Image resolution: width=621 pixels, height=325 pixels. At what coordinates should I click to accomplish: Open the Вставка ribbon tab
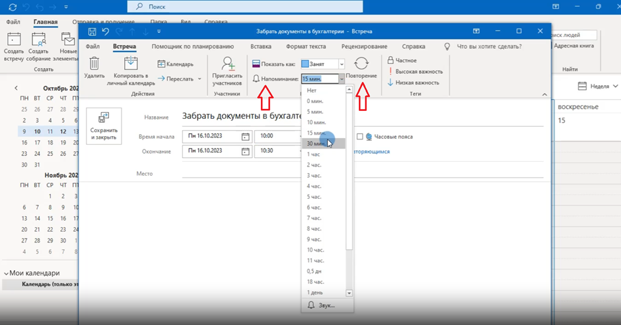[x=260, y=47]
